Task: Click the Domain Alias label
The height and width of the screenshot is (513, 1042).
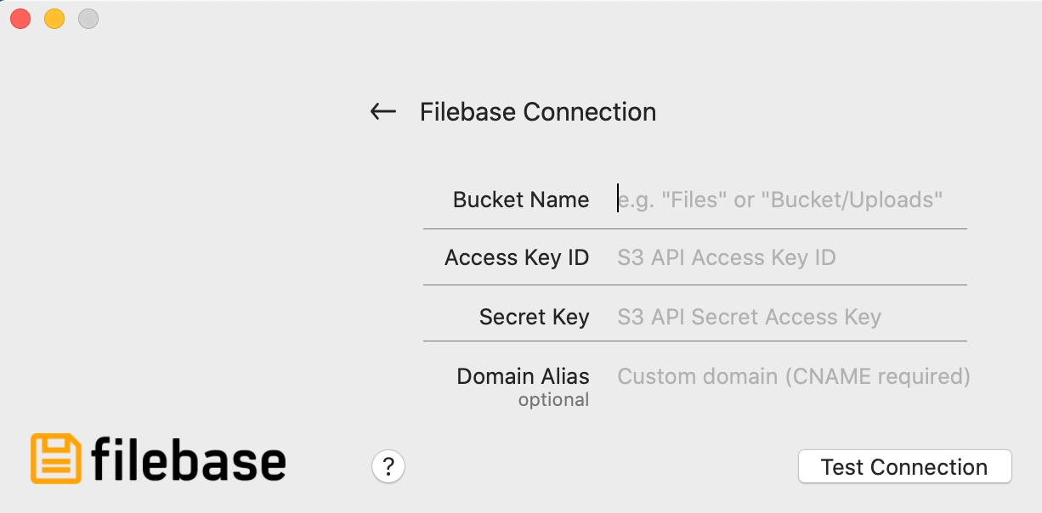Action: tap(523, 376)
